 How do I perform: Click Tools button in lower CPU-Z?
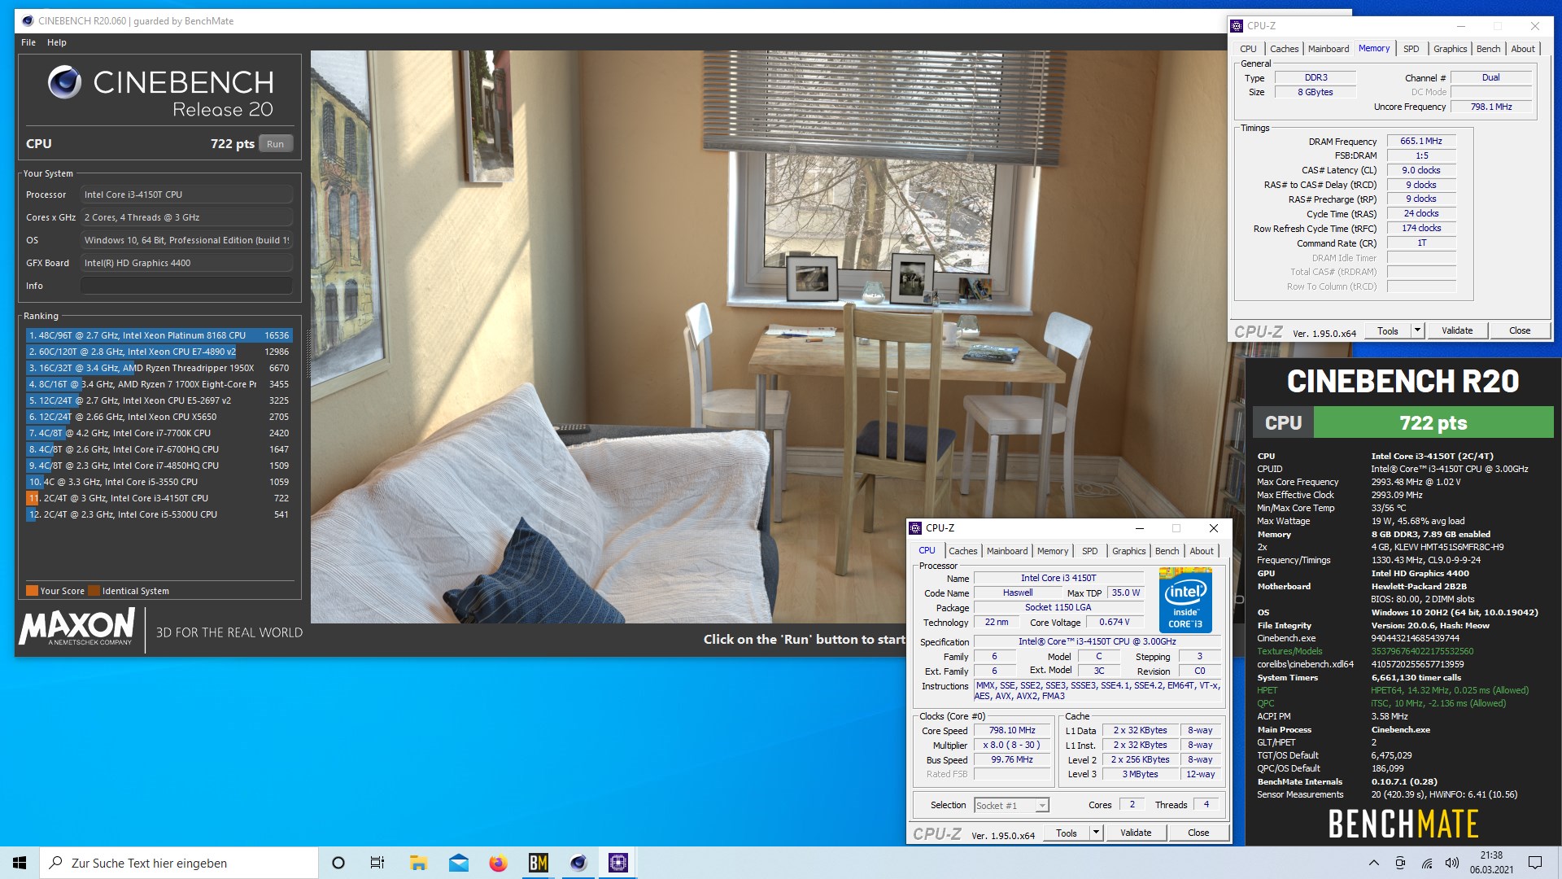pyautogui.click(x=1067, y=833)
